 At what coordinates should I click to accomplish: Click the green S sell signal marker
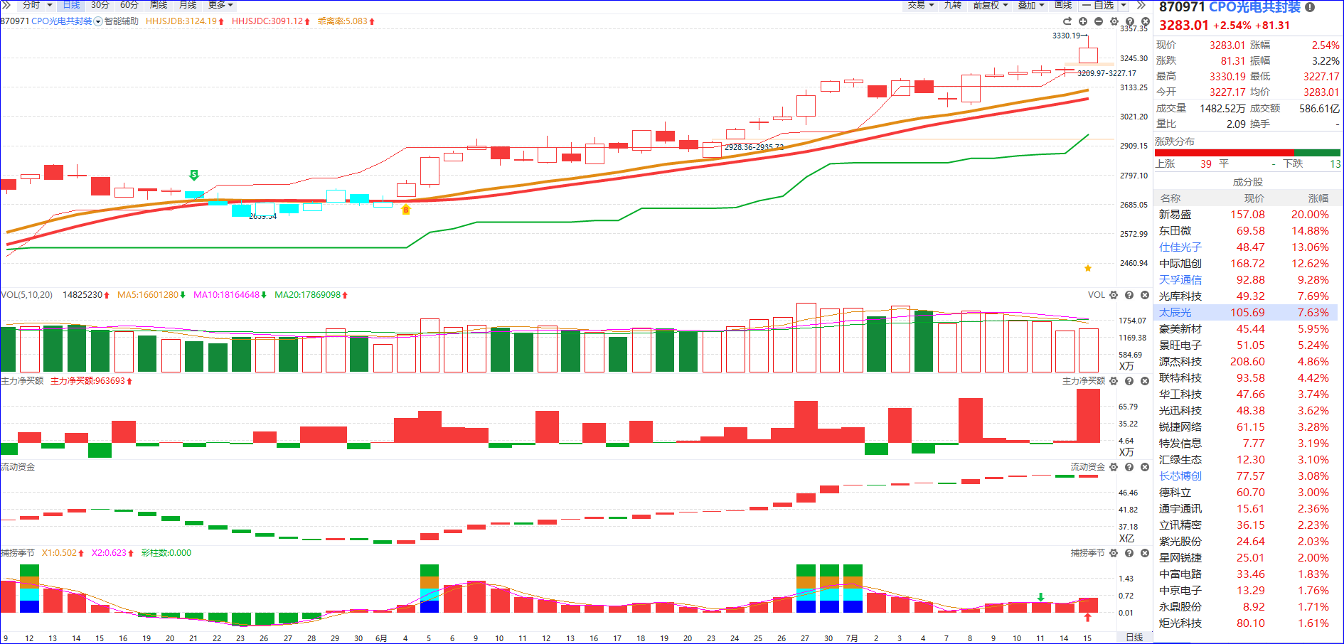coord(194,175)
